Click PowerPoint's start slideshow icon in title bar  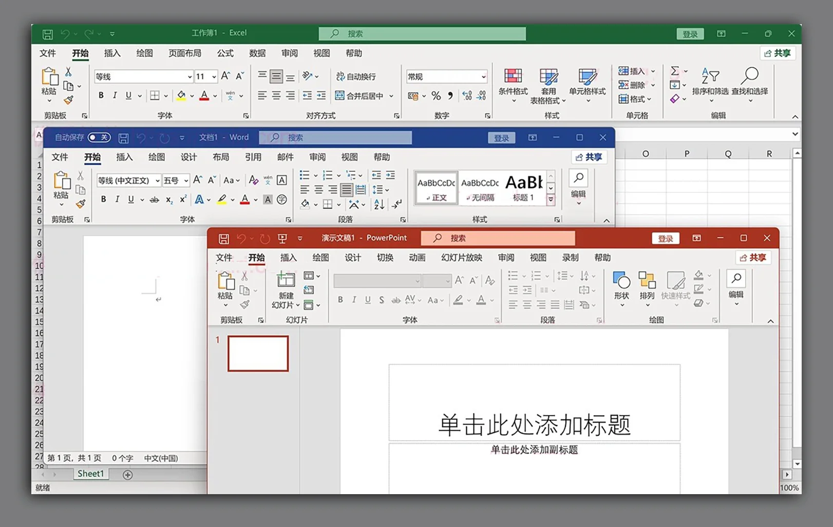(282, 238)
